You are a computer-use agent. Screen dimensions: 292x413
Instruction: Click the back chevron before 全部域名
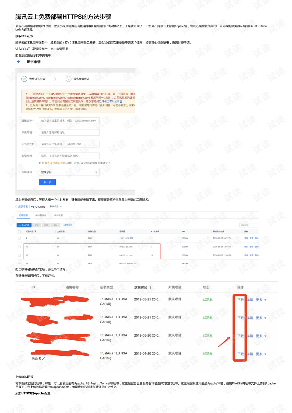click(16, 206)
